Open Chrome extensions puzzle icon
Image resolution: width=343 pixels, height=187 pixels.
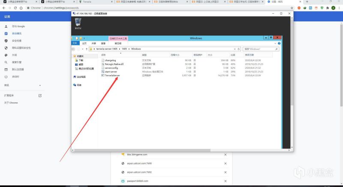tap(328, 8)
